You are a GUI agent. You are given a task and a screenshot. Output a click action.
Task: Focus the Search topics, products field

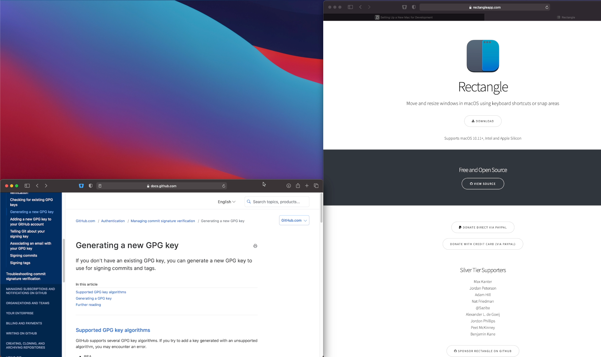277,202
